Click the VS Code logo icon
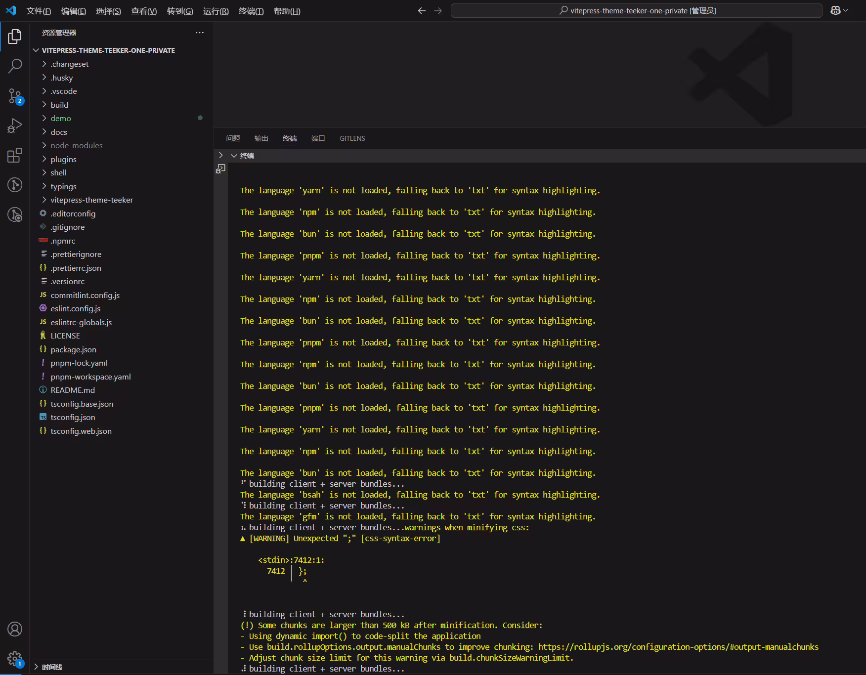Screen dimensions: 866x675 click(11, 10)
